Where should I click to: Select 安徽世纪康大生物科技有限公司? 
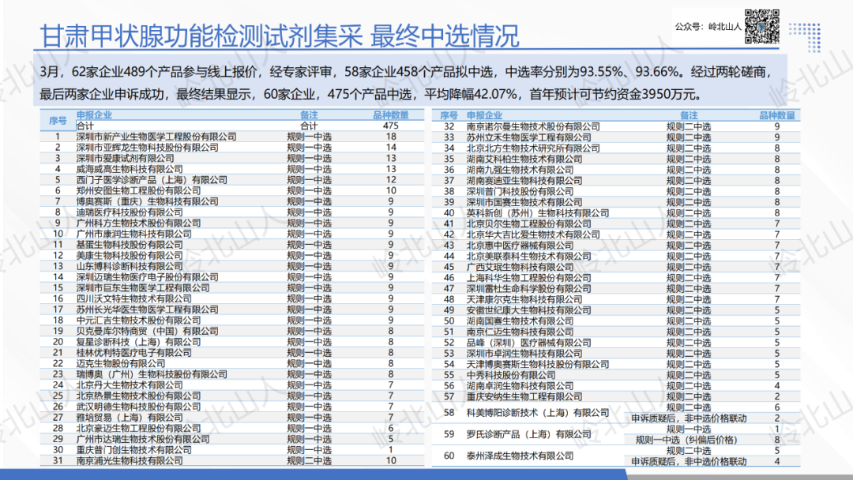coord(528,310)
